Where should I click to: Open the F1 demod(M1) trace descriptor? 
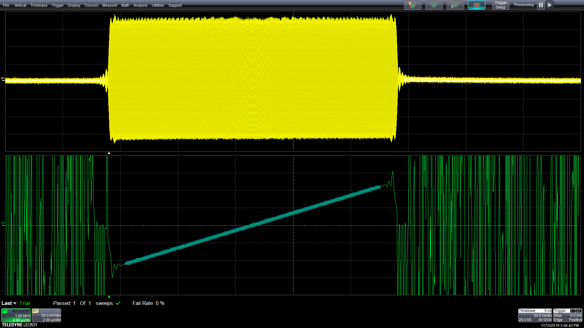[x=16, y=315]
